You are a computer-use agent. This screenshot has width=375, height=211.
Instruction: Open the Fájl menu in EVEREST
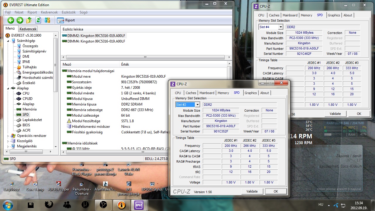tap(8, 12)
